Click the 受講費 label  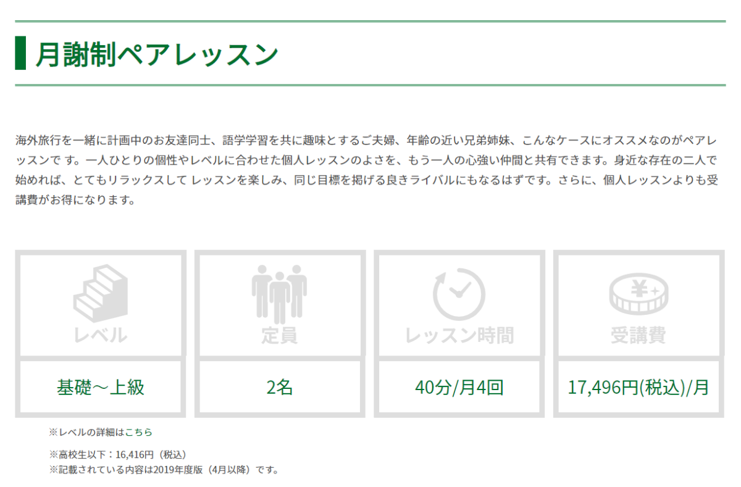pos(638,335)
